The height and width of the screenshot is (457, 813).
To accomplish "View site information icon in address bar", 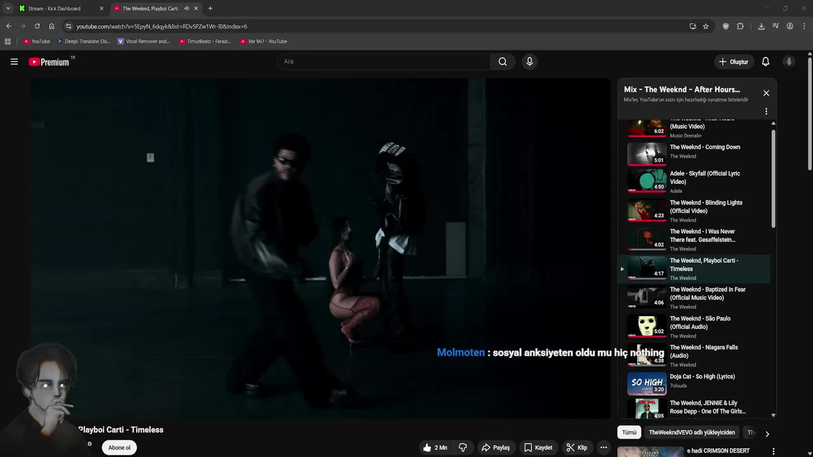I will (x=69, y=26).
